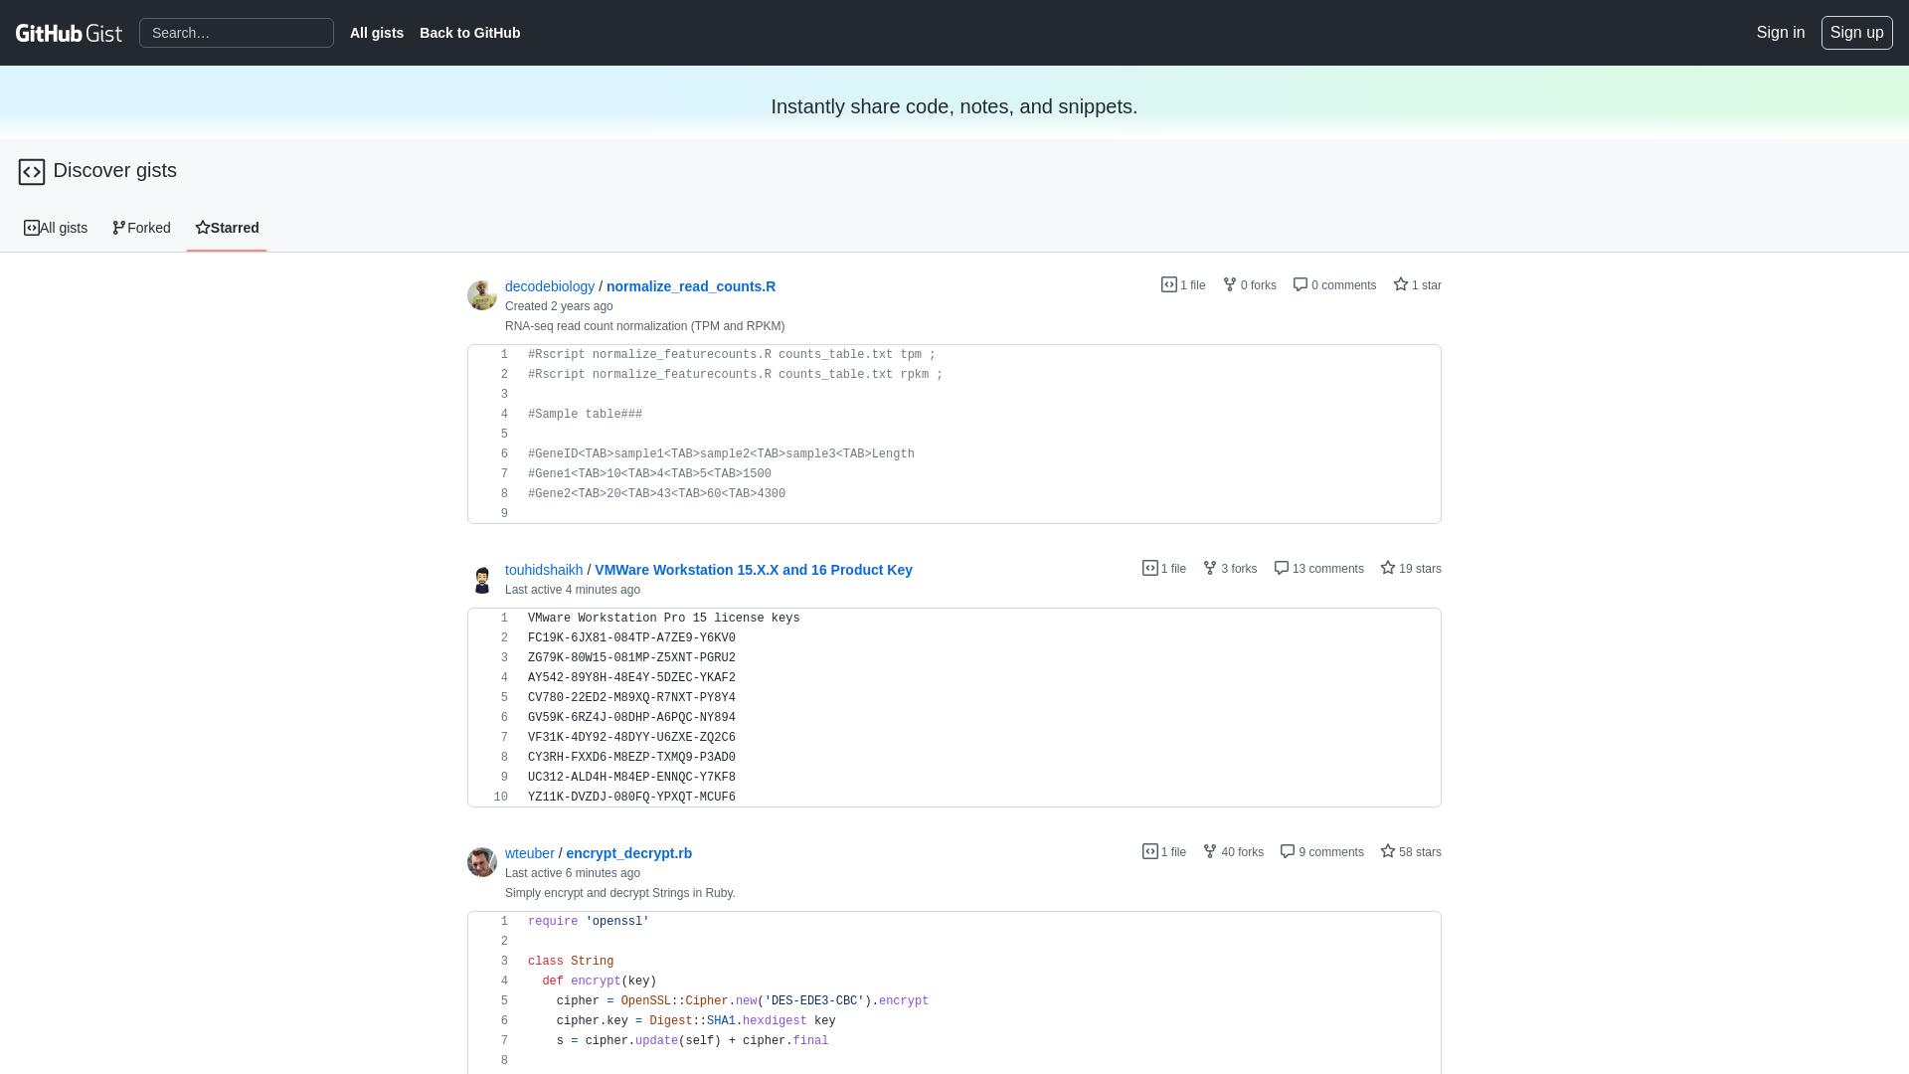Click star icon showing 19 stars
Screen dimensions: 1909x1074
1388,568
